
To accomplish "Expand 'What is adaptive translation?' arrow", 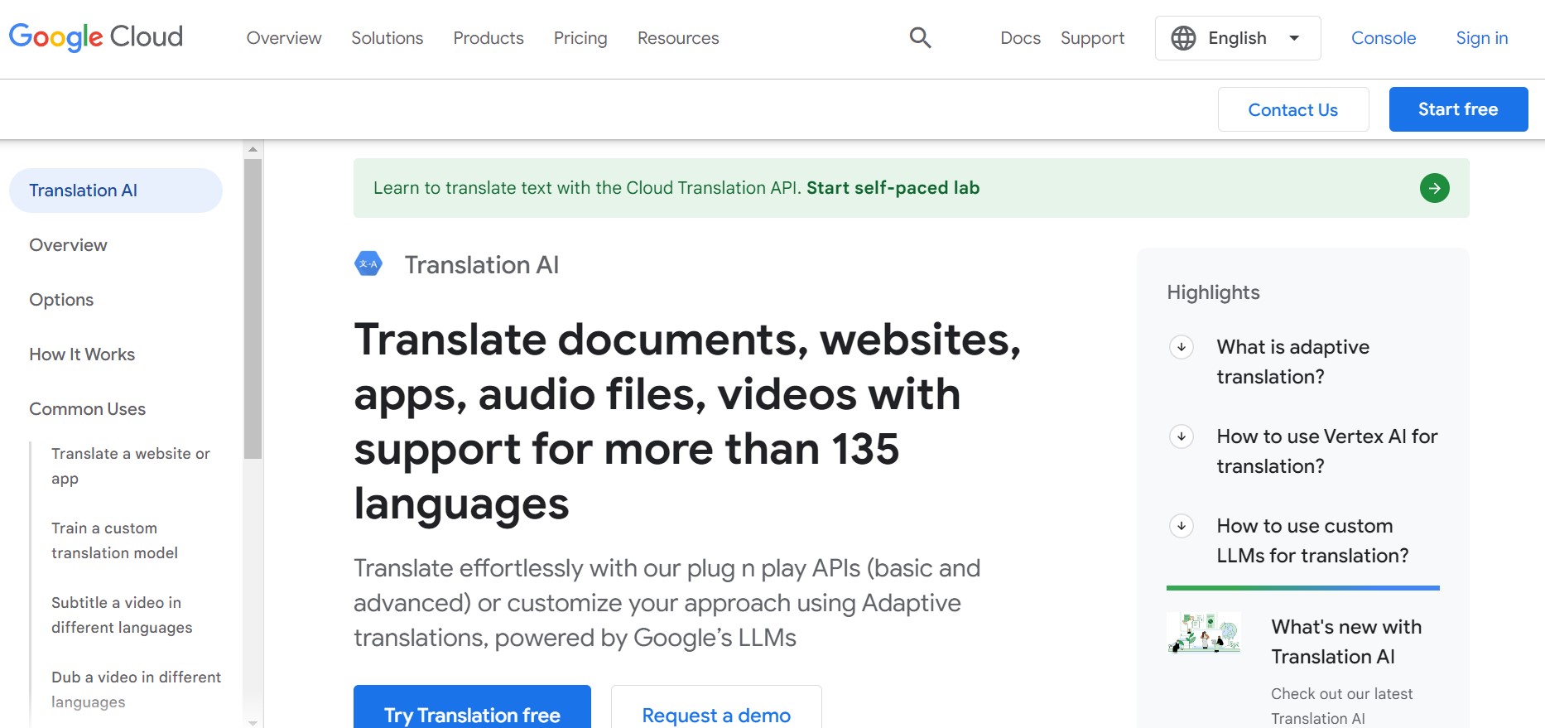I will (1182, 347).
